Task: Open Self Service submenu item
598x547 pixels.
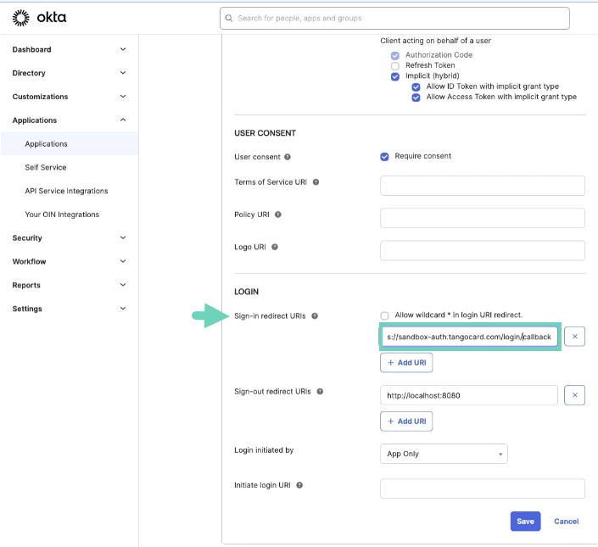Action: [x=46, y=167]
